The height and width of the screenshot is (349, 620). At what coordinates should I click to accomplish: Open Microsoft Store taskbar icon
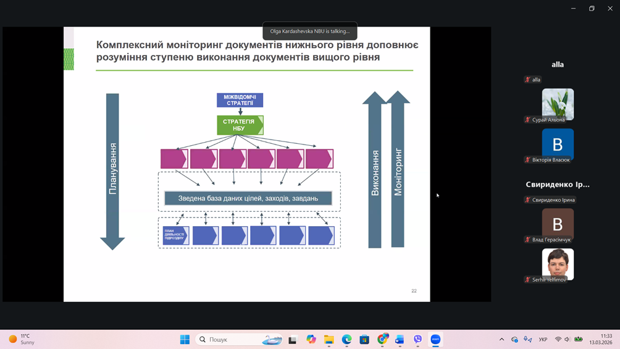(x=365, y=339)
